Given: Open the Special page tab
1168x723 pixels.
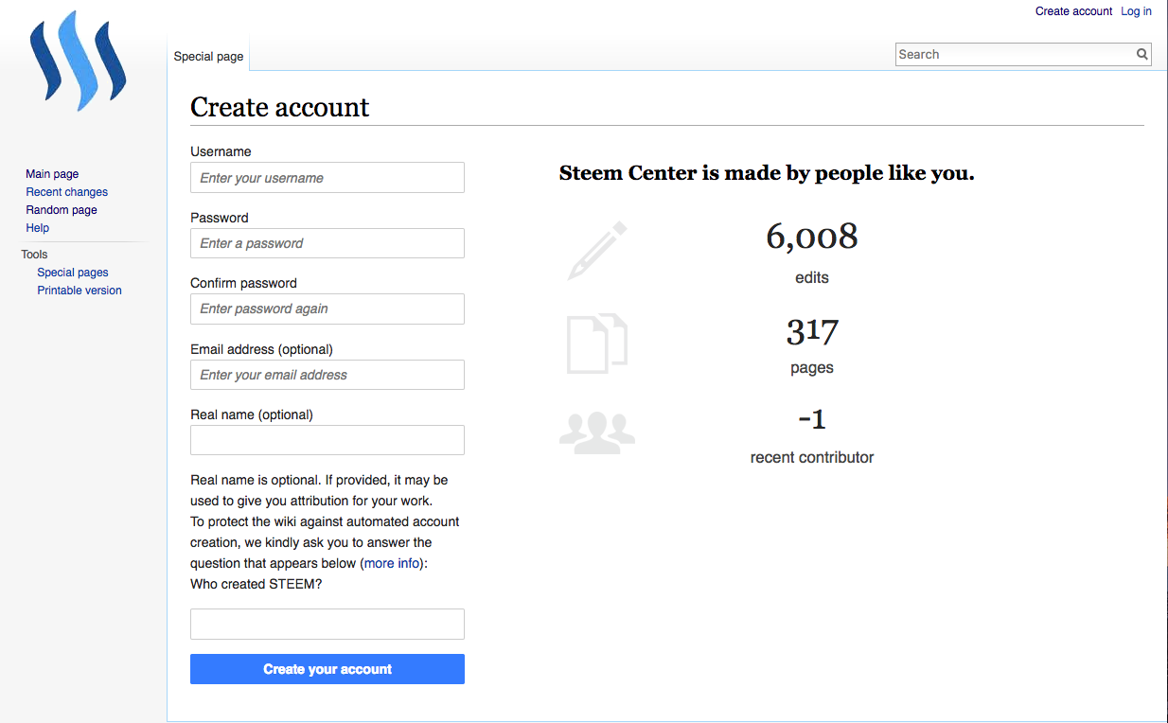Looking at the screenshot, I should pos(208,57).
